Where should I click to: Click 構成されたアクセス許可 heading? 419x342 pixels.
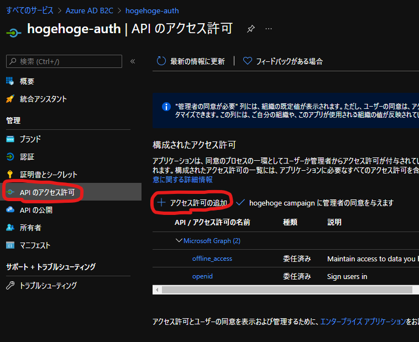point(194,145)
